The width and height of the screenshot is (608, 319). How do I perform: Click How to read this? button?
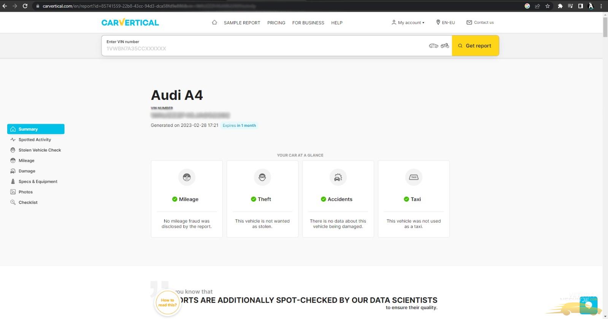[167, 303]
